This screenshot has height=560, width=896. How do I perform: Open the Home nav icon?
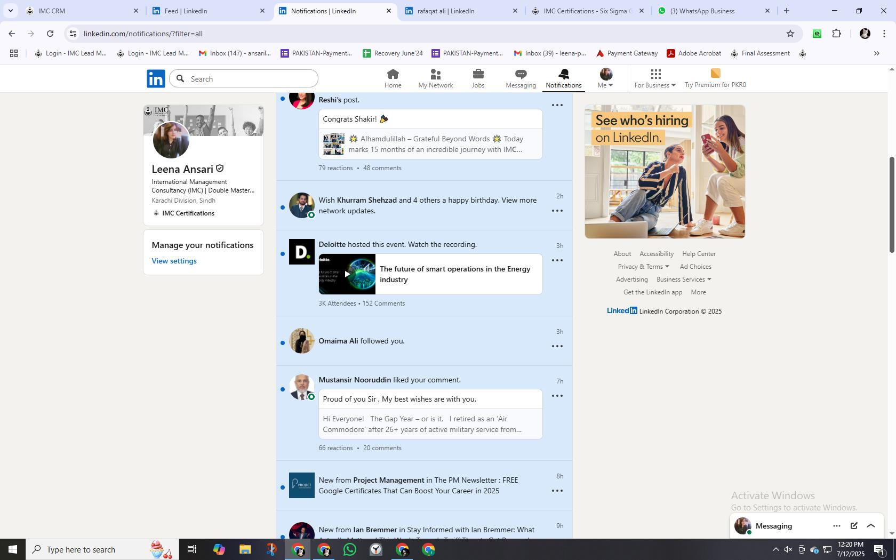coord(393,78)
